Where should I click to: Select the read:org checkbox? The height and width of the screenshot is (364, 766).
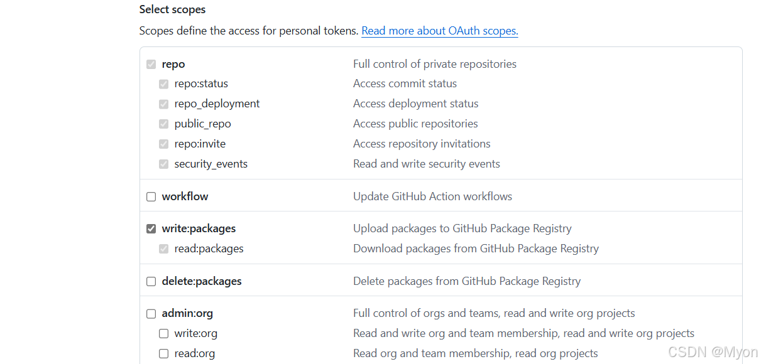pos(163,353)
